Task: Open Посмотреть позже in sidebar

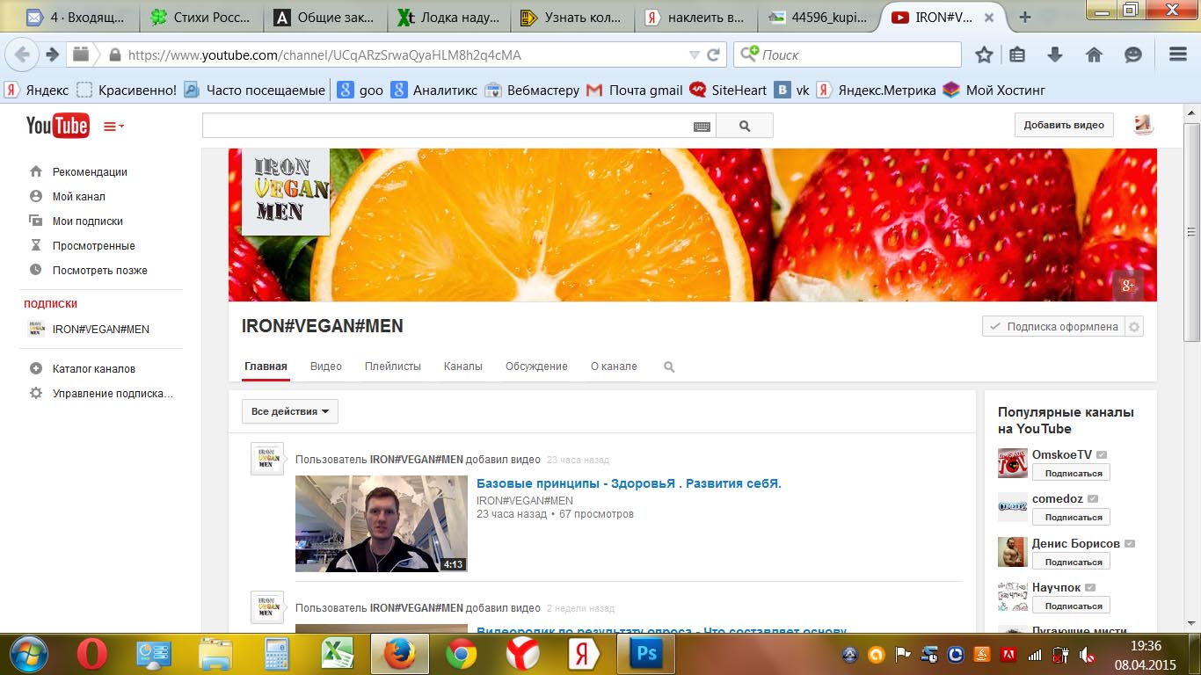Action: [x=99, y=271]
